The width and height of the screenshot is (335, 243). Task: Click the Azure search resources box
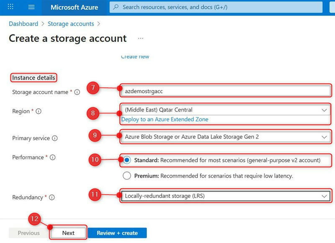point(216,8)
